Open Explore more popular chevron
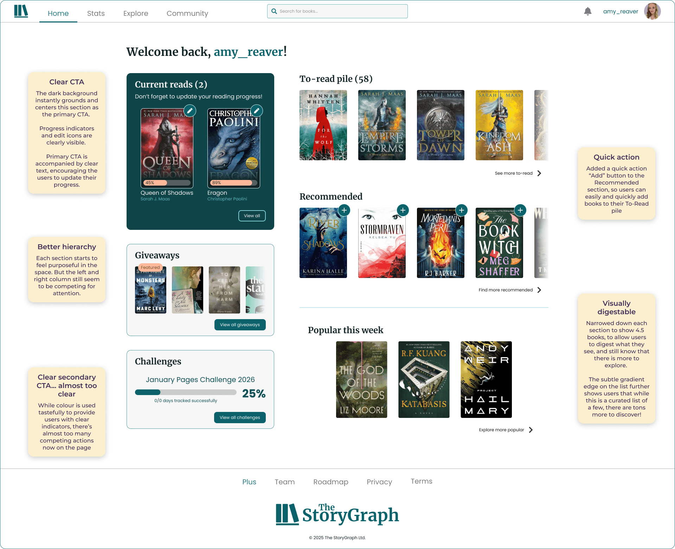The height and width of the screenshot is (549, 675). (x=531, y=430)
